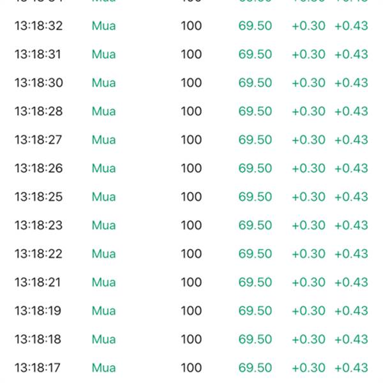Click +0.30 change in 13:18:30 row

pos(308,83)
